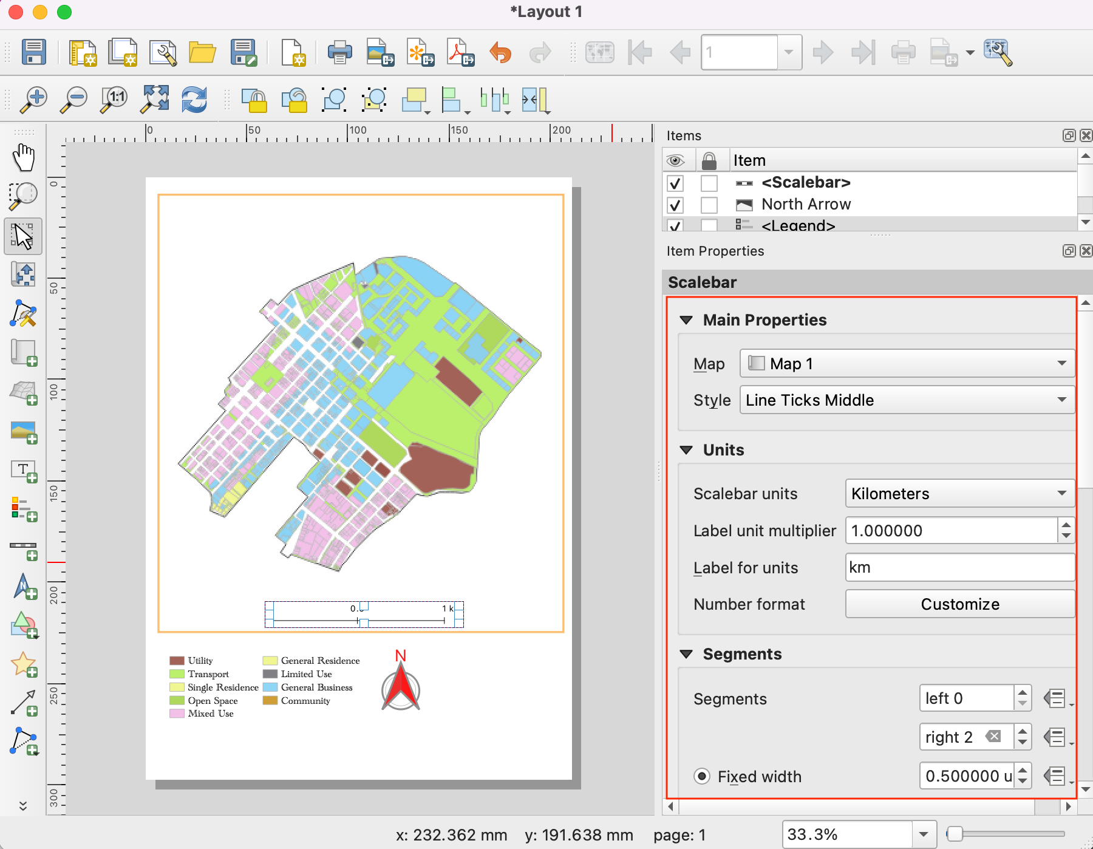
Task: Click the Add North Arrow tool
Action: (x=24, y=587)
